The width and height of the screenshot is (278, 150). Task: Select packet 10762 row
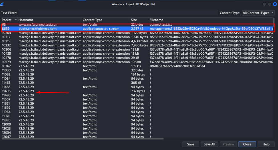(x=137, y=66)
